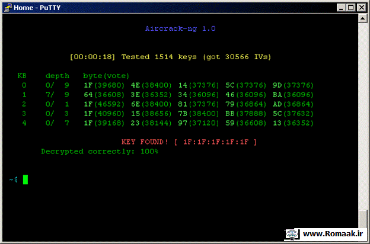Click the scrollbar up arrow
Screen dimensions: 370x244
(363, 18)
